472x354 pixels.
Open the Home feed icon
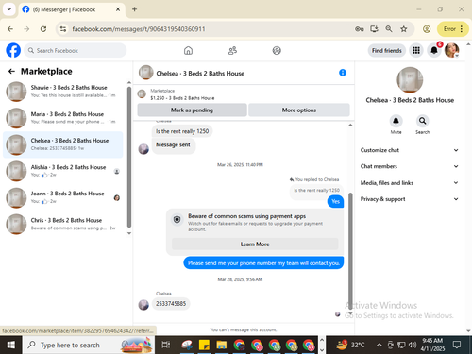(188, 50)
